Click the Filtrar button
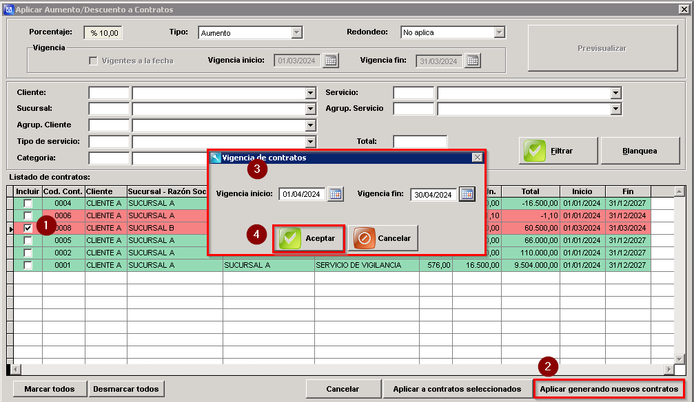 (558, 151)
